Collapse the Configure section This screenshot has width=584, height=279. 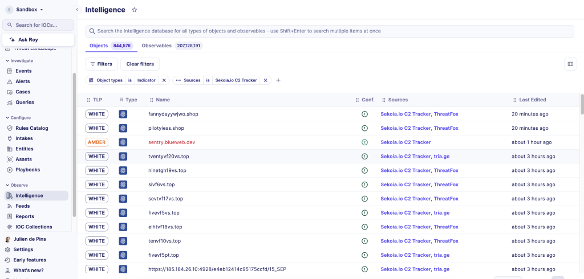(x=18, y=117)
